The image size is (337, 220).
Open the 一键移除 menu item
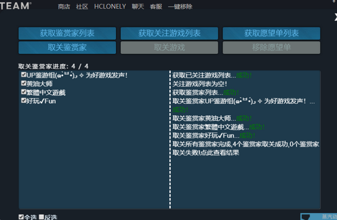[180, 7]
